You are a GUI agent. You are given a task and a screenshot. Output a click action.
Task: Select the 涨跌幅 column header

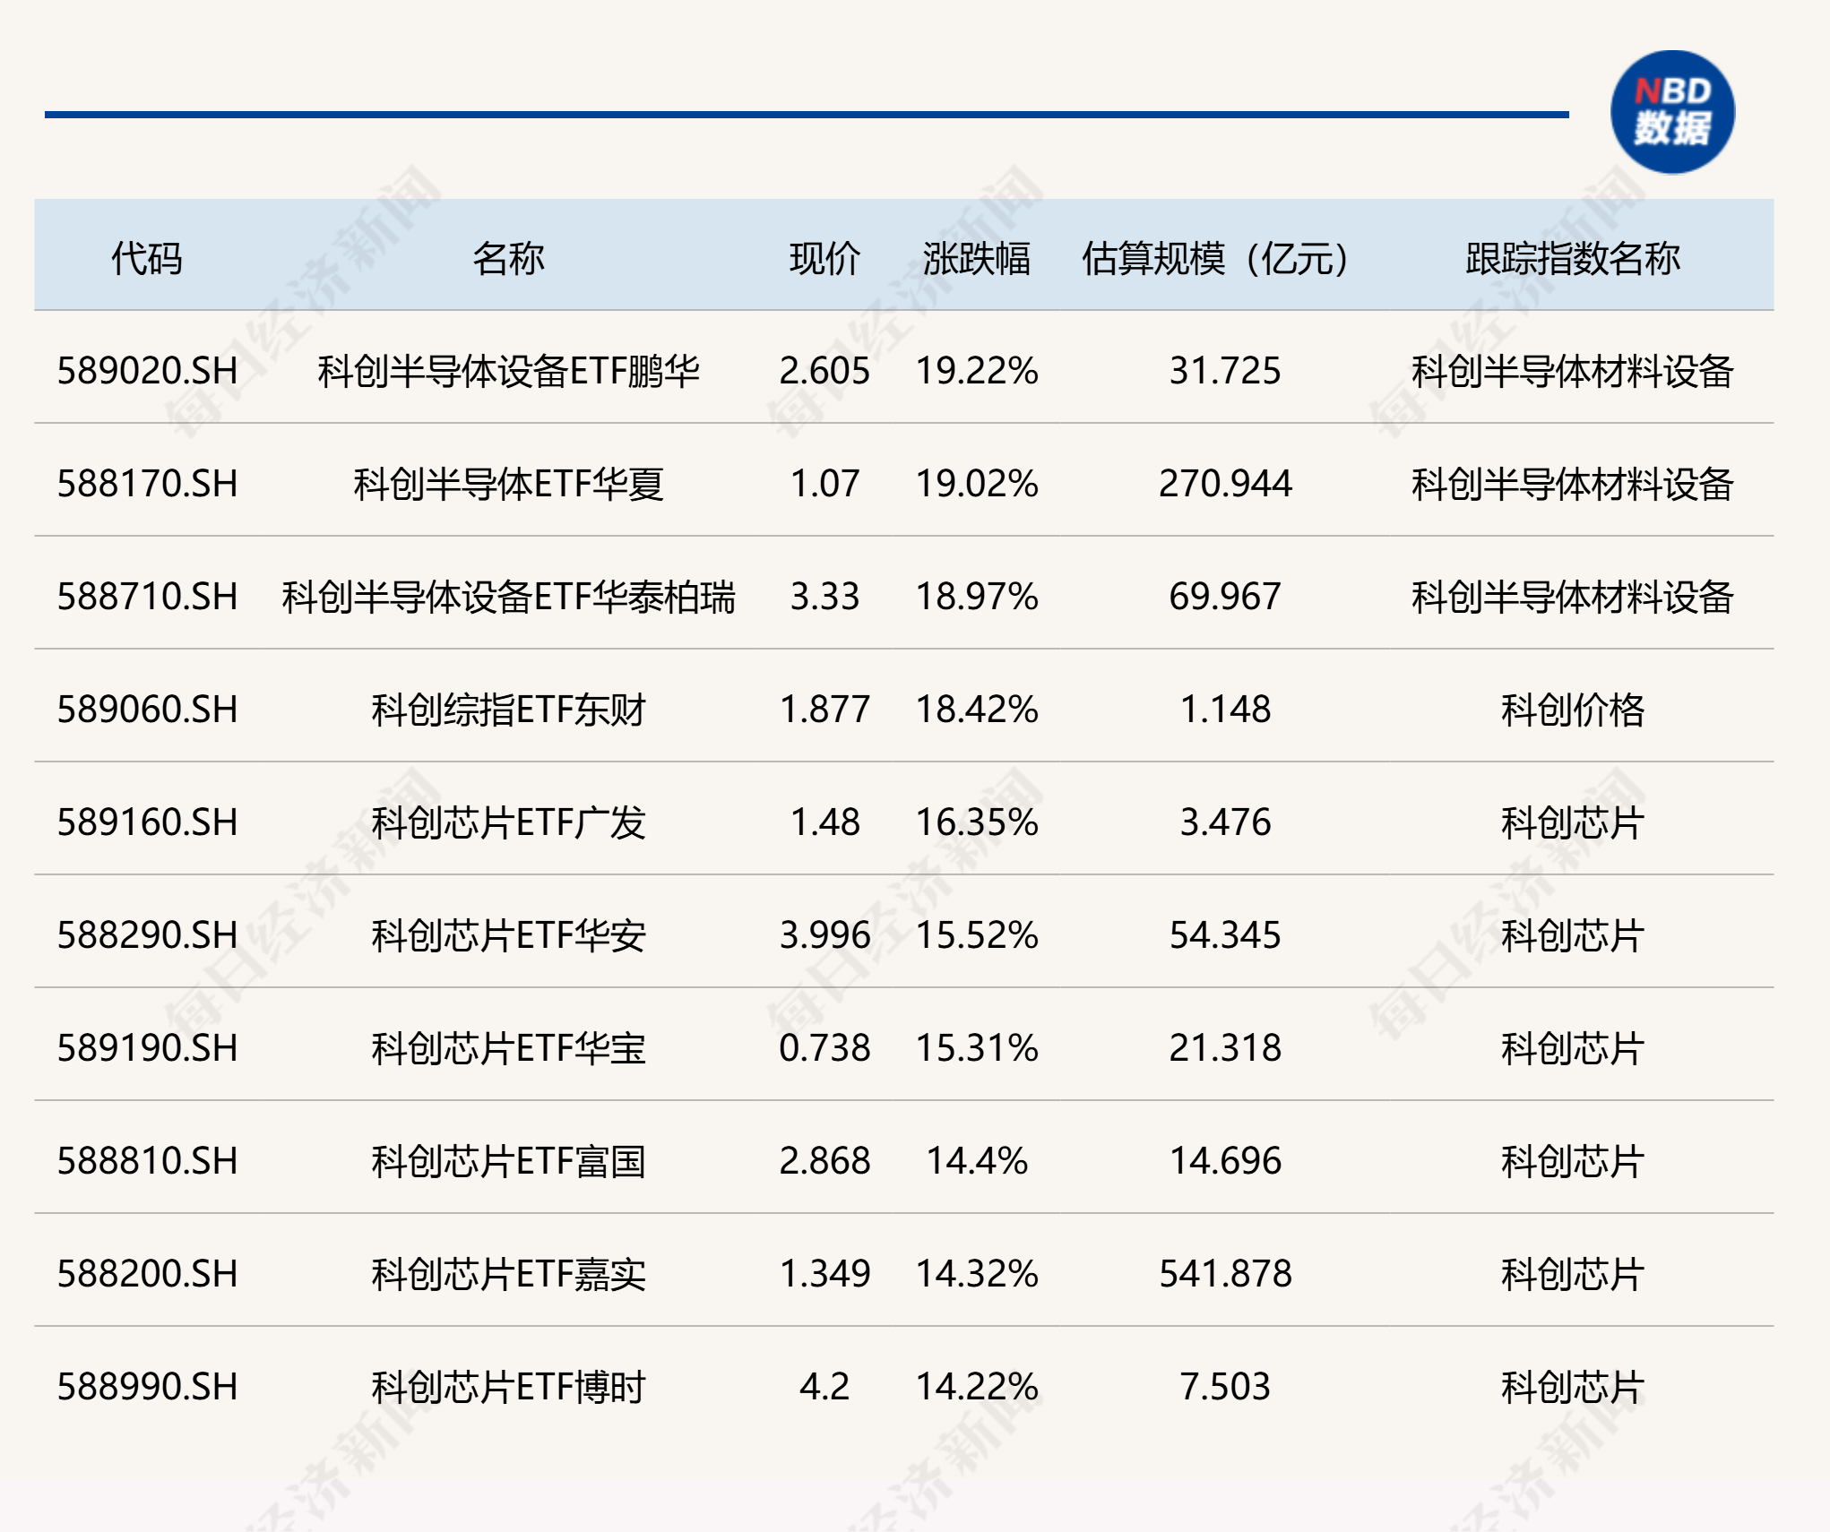coord(977,259)
